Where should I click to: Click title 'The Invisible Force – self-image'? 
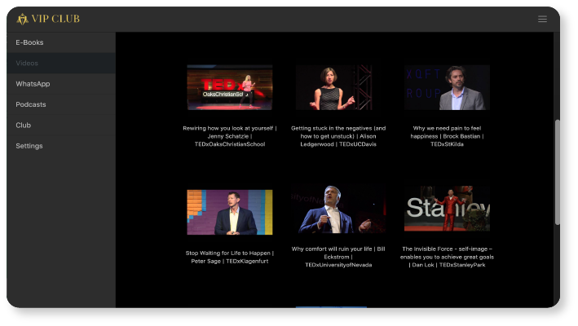coord(447,257)
